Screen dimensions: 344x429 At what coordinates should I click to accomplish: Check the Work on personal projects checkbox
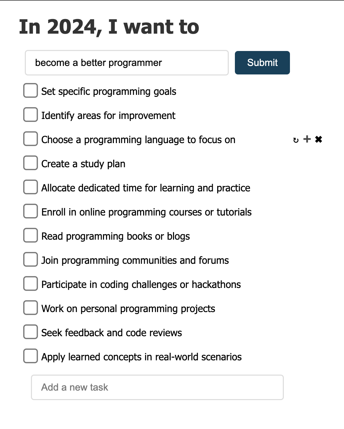(30, 308)
